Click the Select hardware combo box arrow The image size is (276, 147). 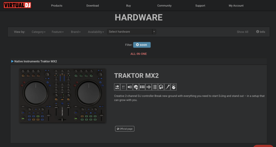154,32
